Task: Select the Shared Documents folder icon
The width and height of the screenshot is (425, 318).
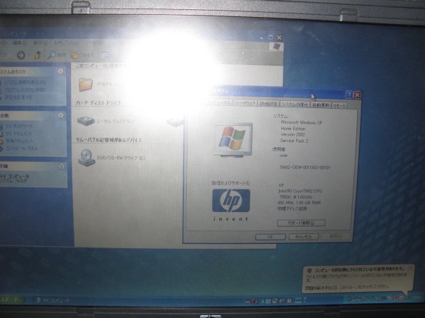Action: pyautogui.click(x=86, y=84)
